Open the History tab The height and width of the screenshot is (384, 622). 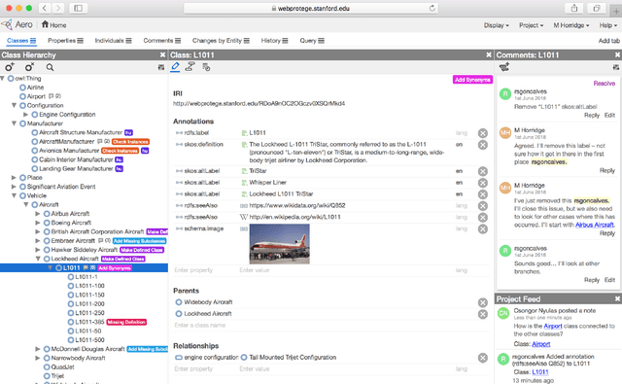(x=274, y=41)
